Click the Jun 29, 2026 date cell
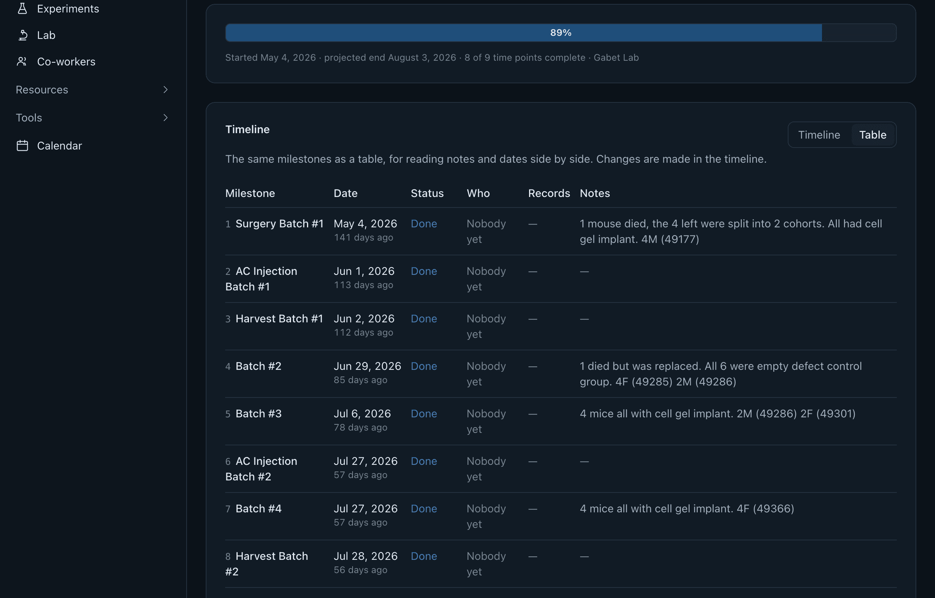This screenshot has height=598, width=935. coord(367,366)
